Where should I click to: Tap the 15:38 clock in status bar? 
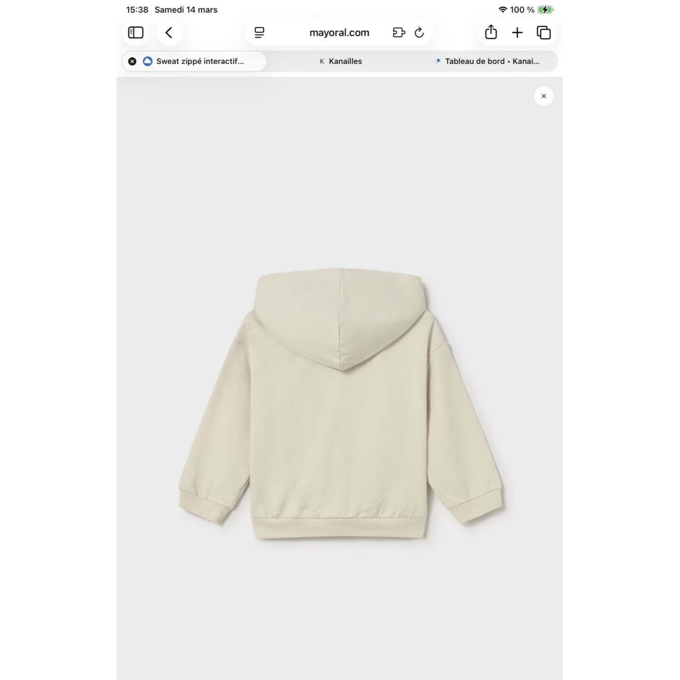[137, 10]
